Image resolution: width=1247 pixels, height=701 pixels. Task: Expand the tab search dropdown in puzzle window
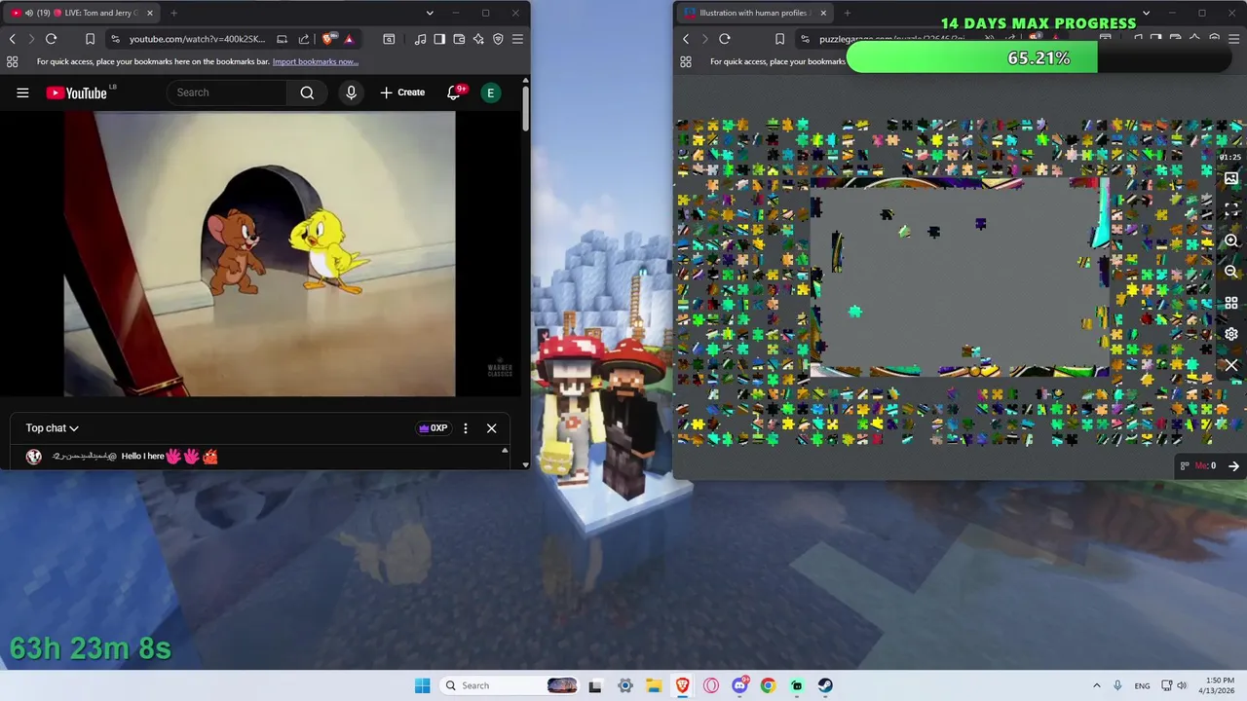tap(1146, 13)
